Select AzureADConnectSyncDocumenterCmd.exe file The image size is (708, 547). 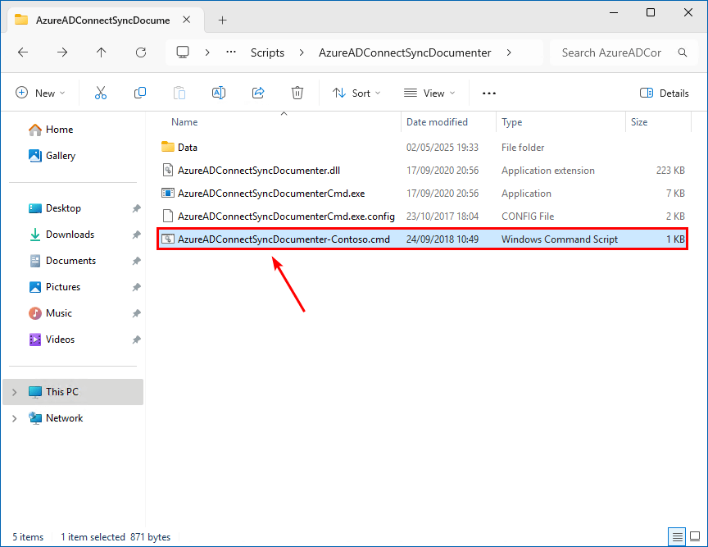(422, 194)
